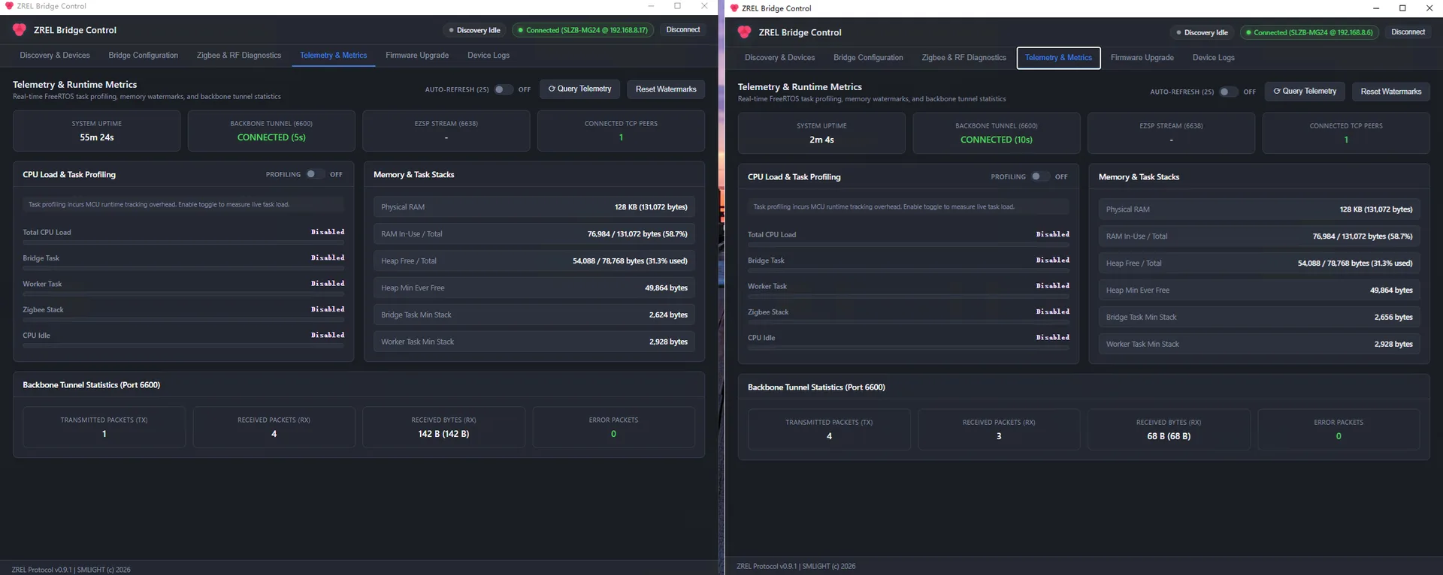Open Discovery & Devices tab in right window

[780, 58]
